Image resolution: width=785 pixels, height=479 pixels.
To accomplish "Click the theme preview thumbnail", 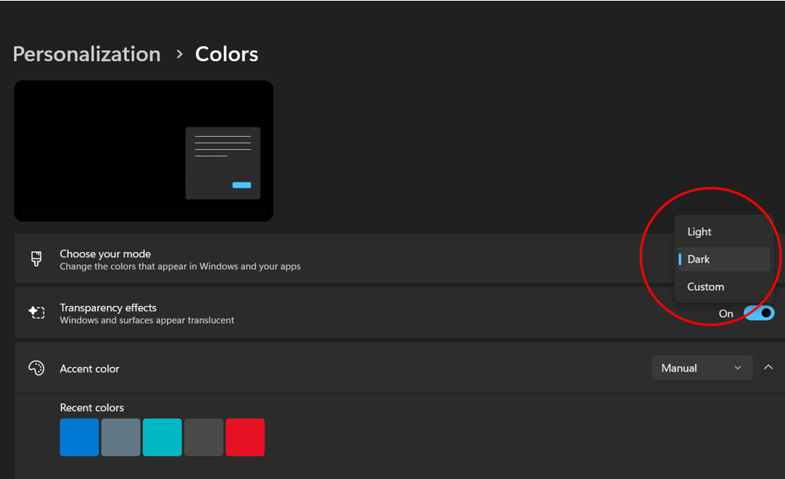I will (144, 151).
